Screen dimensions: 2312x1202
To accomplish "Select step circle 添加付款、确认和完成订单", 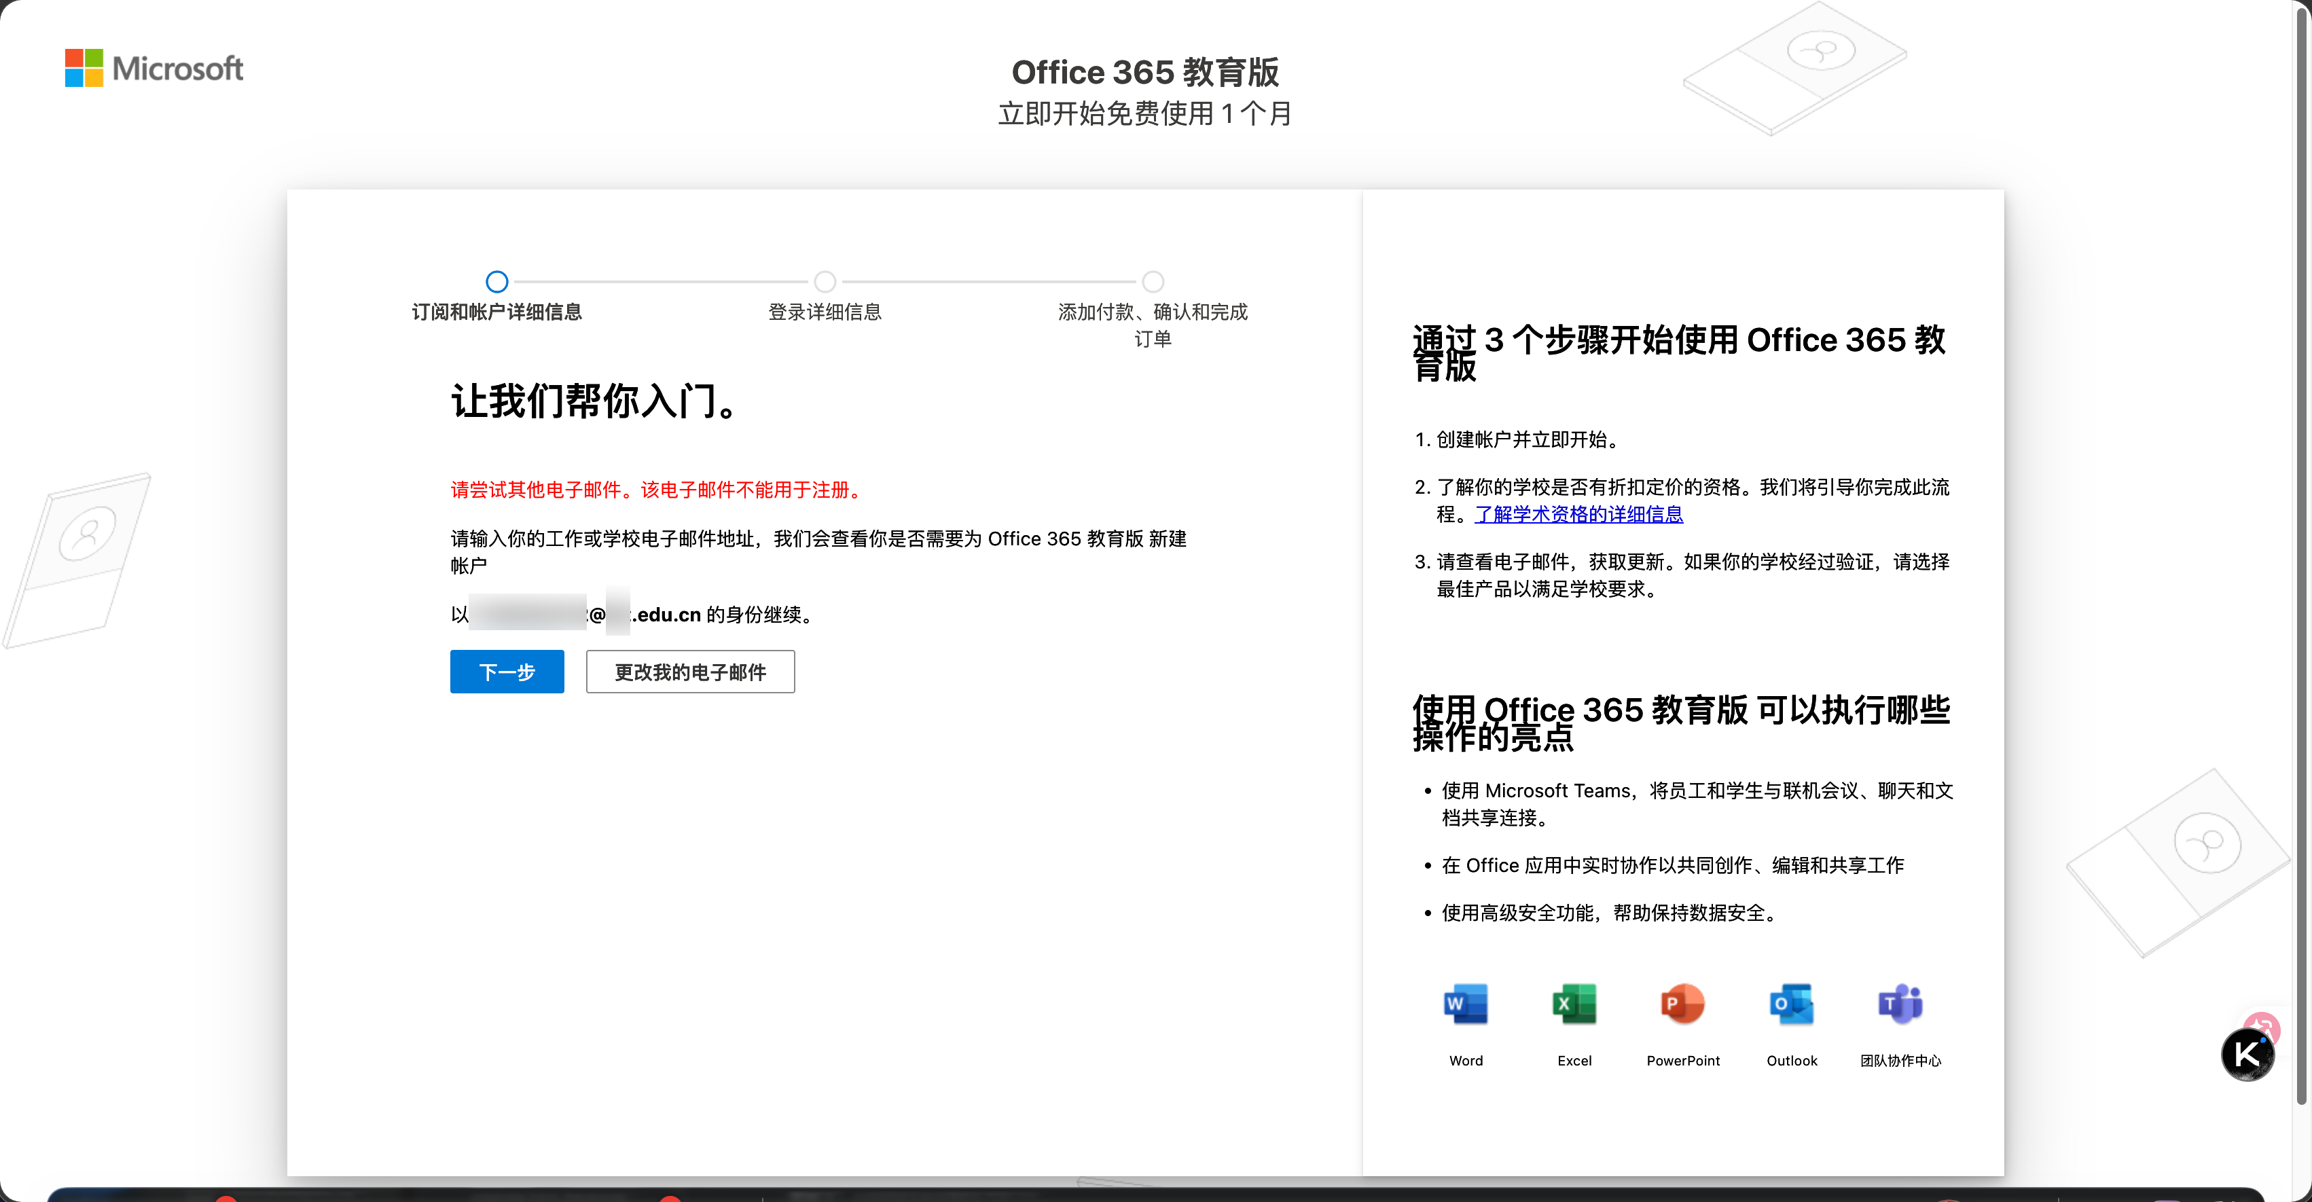I will [x=1153, y=282].
